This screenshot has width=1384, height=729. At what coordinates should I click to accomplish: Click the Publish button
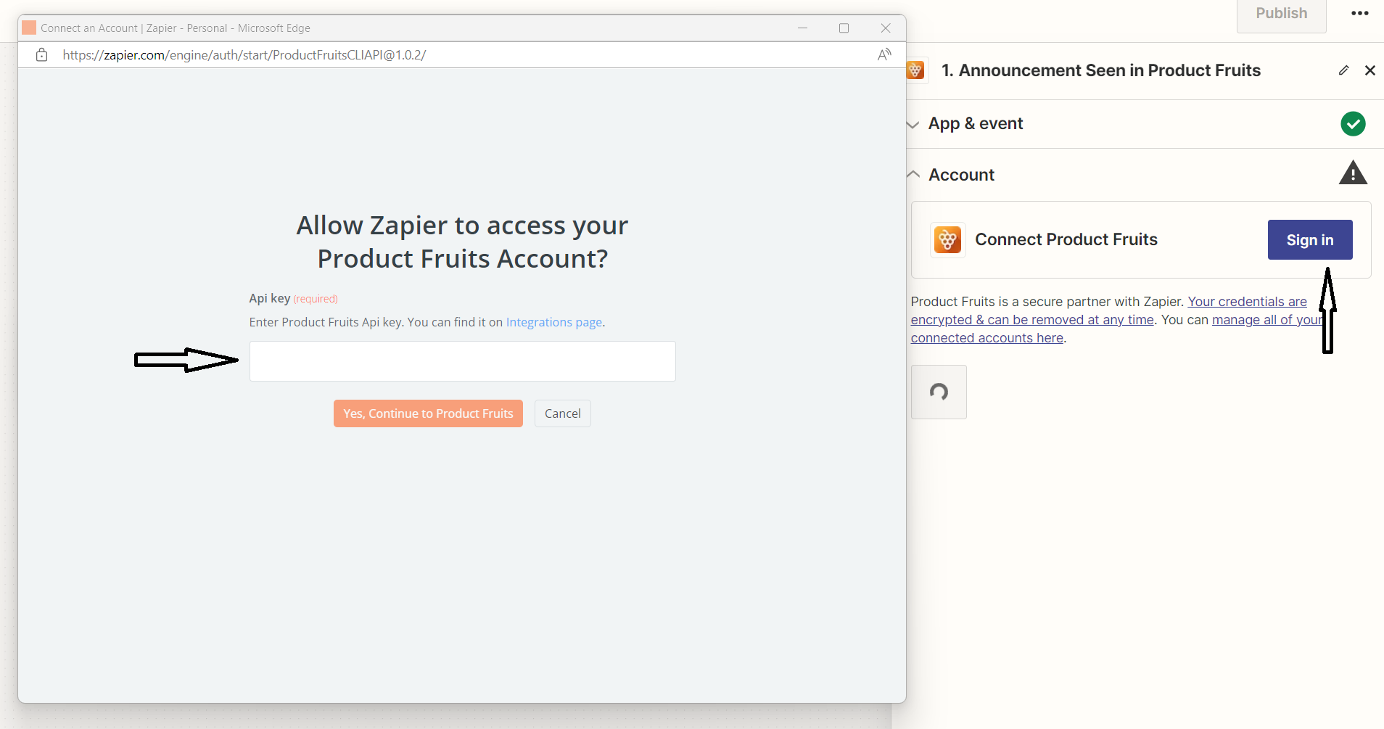pyautogui.click(x=1280, y=12)
